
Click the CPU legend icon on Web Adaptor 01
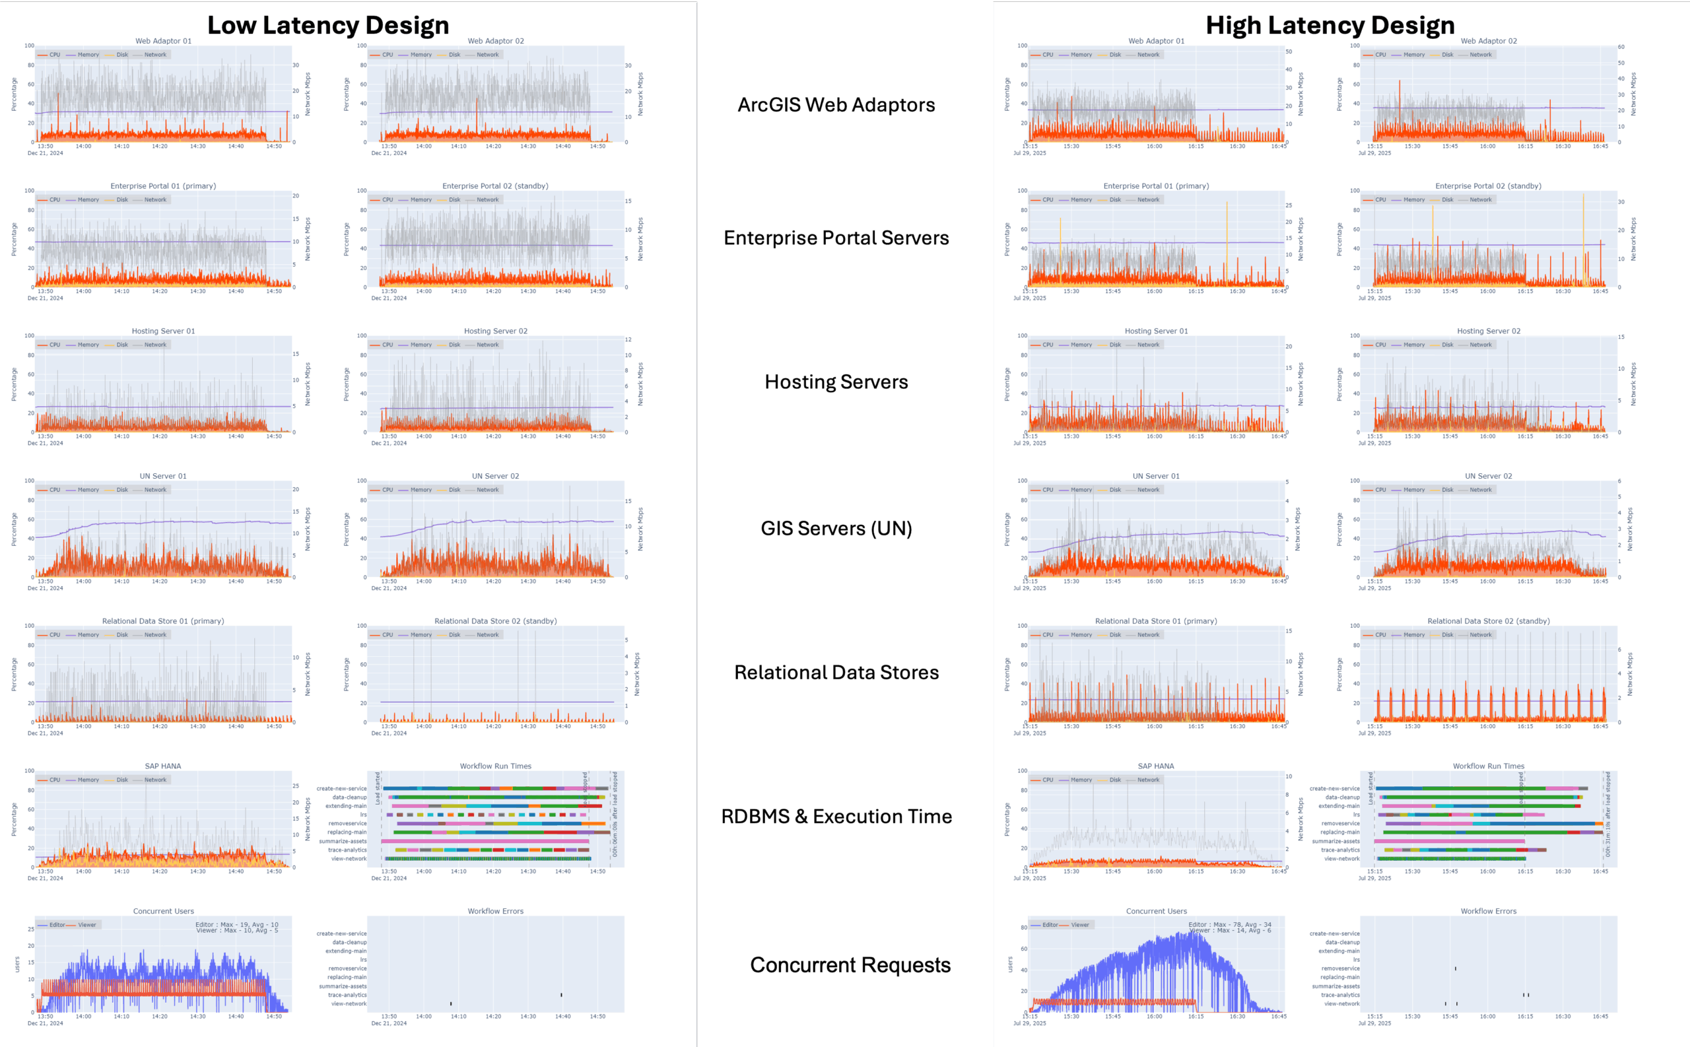click(43, 54)
